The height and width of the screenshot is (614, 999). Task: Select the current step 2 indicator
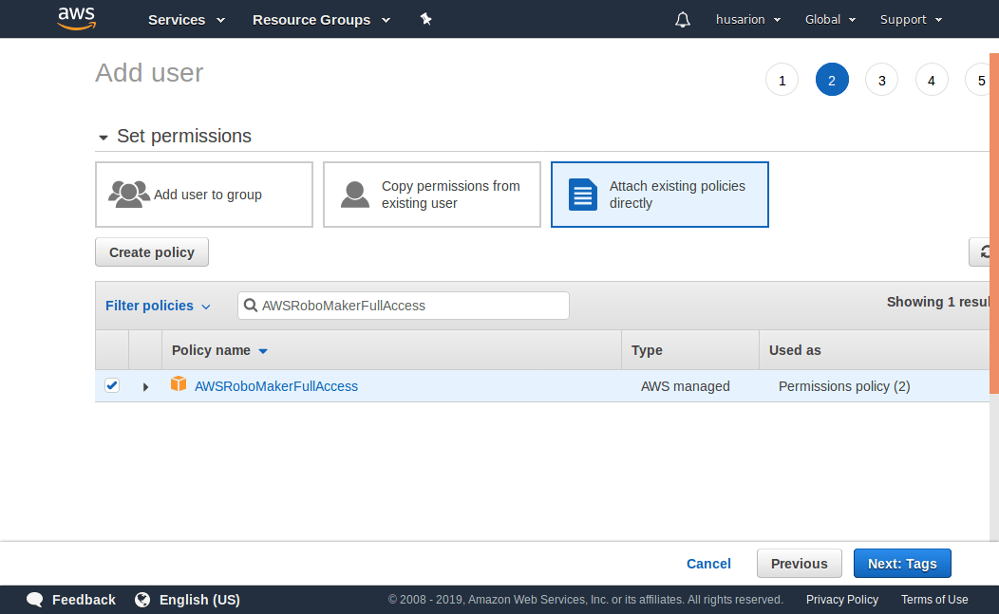tap(832, 80)
